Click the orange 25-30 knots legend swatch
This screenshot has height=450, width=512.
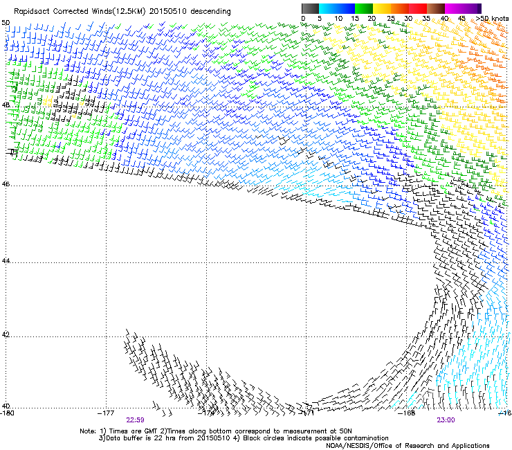coord(400,8)
